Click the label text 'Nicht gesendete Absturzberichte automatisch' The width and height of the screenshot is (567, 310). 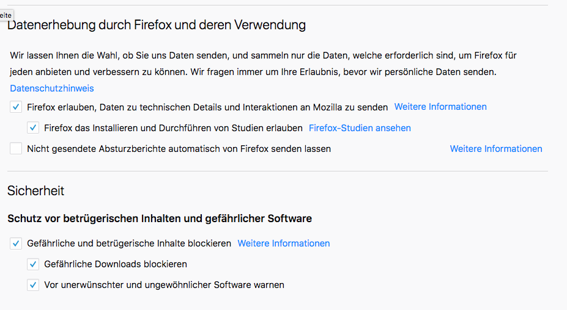point(179,149)
